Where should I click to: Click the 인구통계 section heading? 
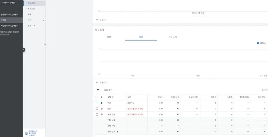100,30
